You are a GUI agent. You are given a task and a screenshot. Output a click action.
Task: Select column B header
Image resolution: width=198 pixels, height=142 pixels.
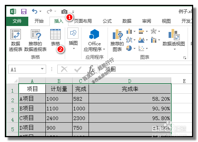tap(59, 81)
